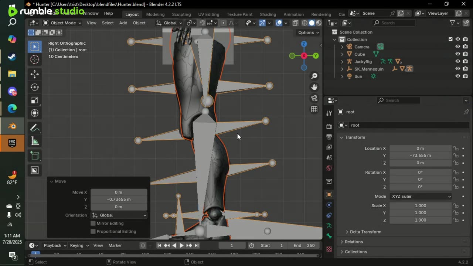Open Steam from the Windows taskbar
Image resolution: width=473 pixels, height=266 pixels.
(x=12, y=57)
